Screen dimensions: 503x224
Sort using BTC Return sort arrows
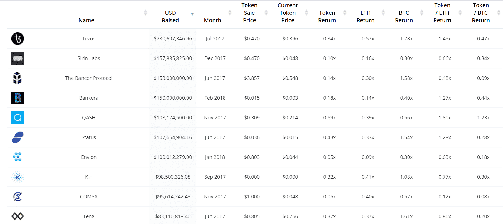(x=422, y=13)
